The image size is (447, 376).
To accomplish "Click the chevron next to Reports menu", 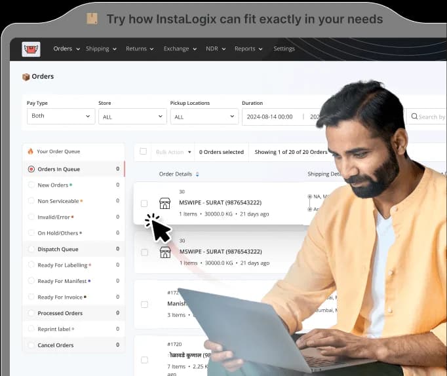I will 261,49.
